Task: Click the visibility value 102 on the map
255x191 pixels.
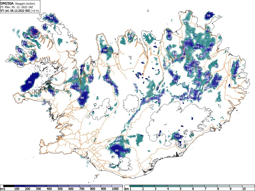Action: point(177,136)
